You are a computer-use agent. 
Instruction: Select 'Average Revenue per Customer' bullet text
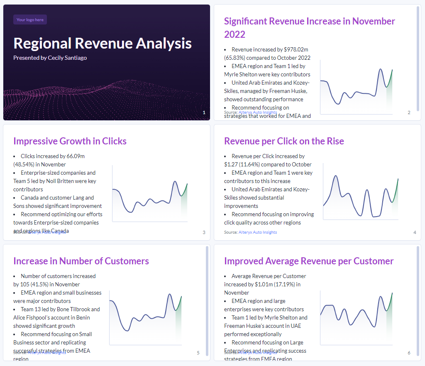pyautogui.click(x=269, y=276)
